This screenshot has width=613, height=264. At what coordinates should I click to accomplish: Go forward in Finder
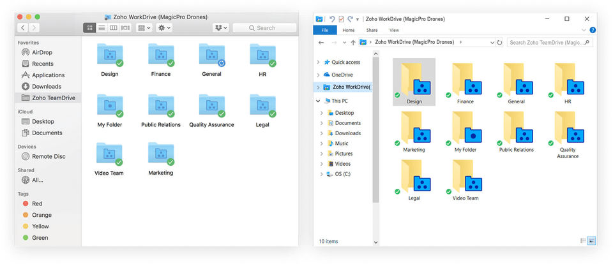coord(34,27)
